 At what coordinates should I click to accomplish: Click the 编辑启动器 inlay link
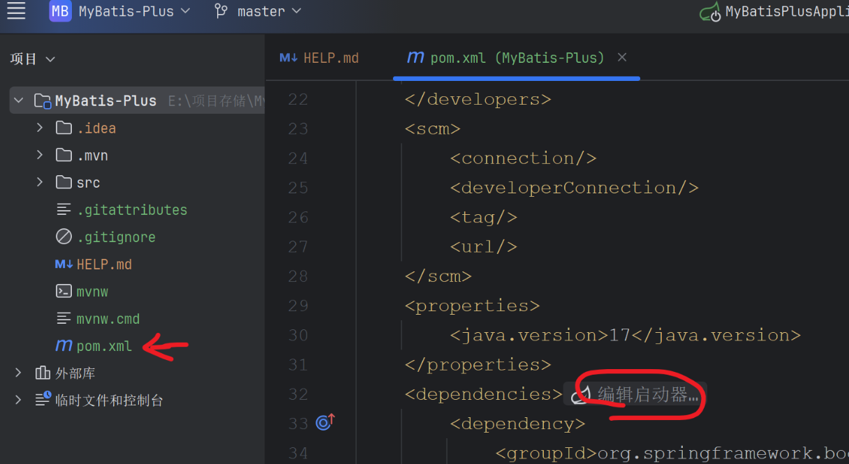coord(635,395)
